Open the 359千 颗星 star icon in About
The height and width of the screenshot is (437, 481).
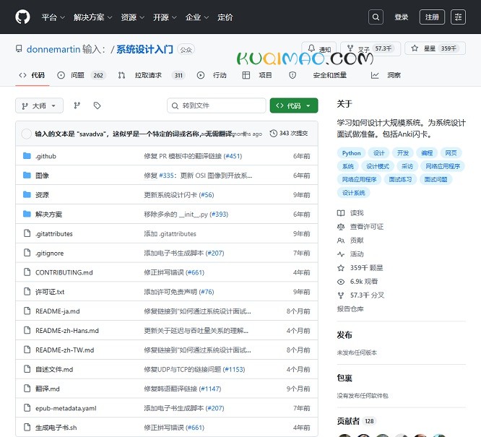(341, 268)
